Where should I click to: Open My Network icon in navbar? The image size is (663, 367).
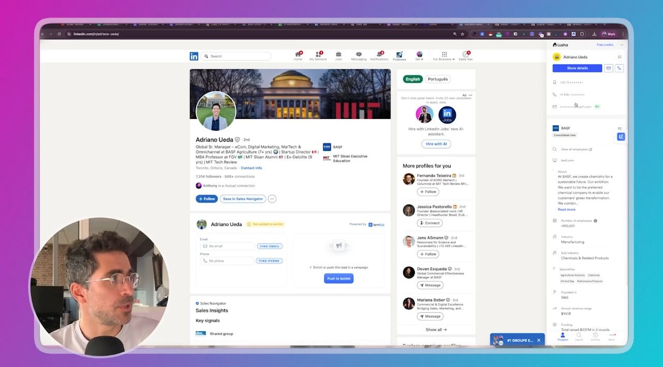(x=318, y=56)
